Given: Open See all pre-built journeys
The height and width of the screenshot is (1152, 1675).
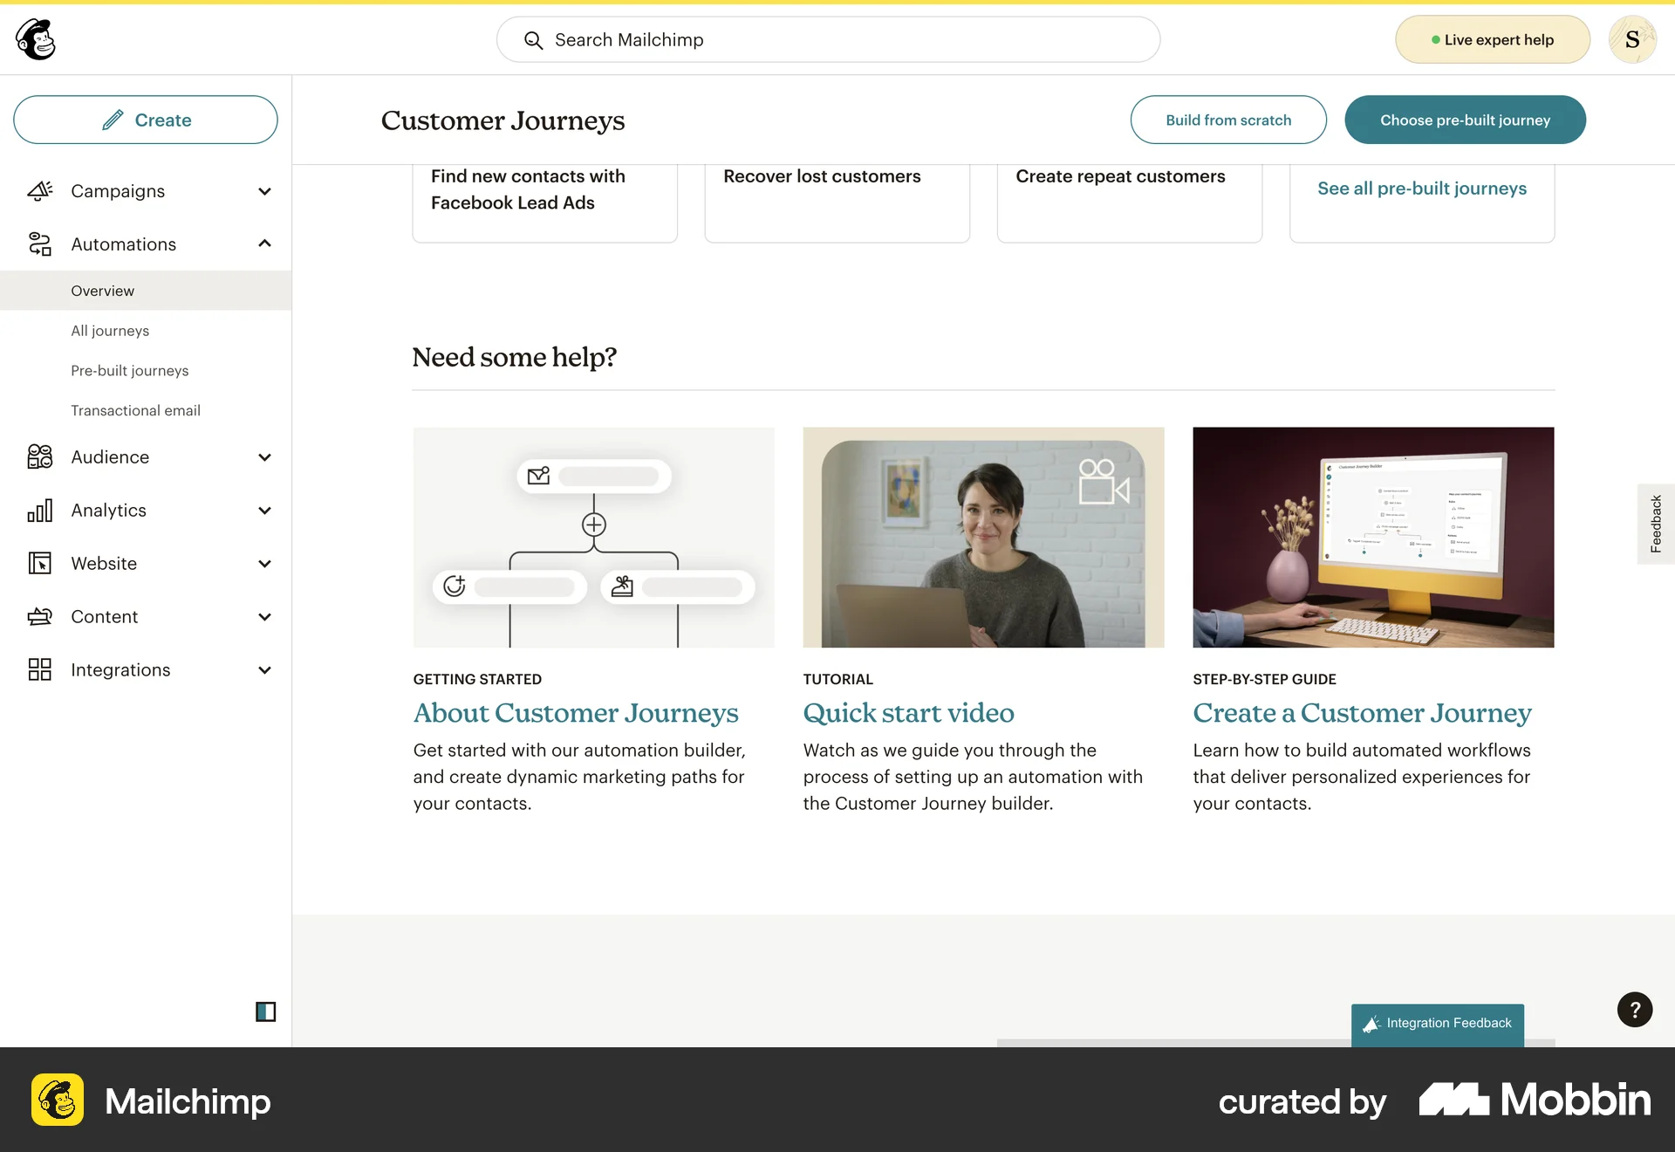Looking at the screenshot, I should pyautogui.click(x=1422, y=188).
